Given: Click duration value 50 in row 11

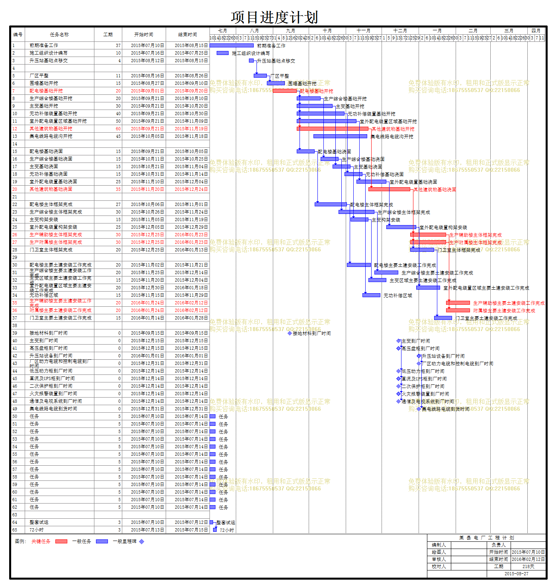Looking at the screenshot, I should 118,121.
